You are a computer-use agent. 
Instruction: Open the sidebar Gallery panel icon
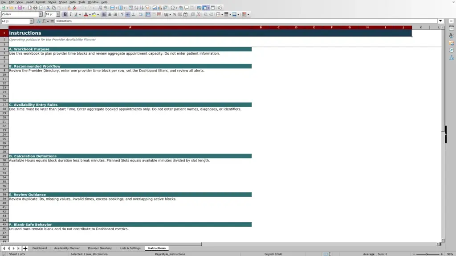(x=452, y=43)
